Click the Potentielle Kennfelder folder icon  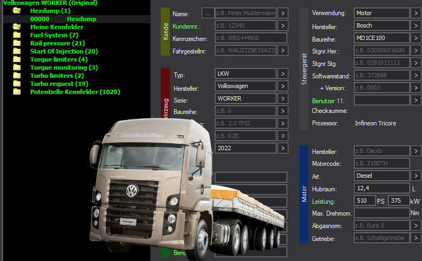click(17, 92)
